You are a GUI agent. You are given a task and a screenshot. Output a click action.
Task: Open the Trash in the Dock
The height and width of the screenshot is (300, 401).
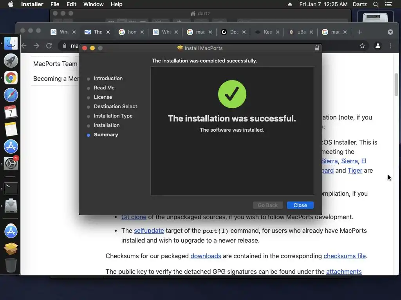(x=11, y=265)
